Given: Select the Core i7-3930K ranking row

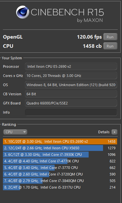Looking at the screenshot, I should click(x=60, y=155).
